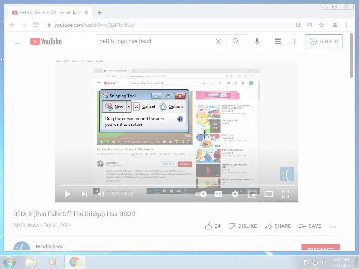
Task: Click the SIGN IN button
Action: click(x=324, y=41)
